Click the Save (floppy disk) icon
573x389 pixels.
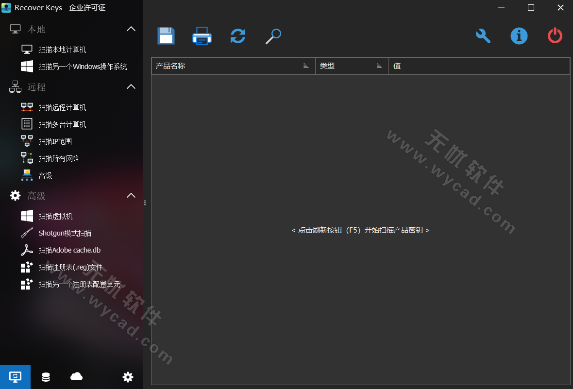pos(166,36)
